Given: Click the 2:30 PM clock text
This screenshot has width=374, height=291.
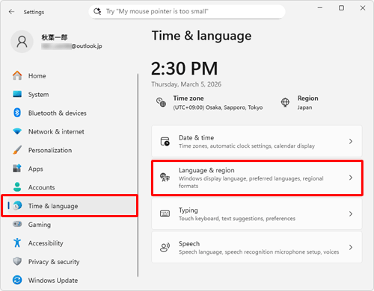Looking at the screenshot, I should [x=185, y=69].
